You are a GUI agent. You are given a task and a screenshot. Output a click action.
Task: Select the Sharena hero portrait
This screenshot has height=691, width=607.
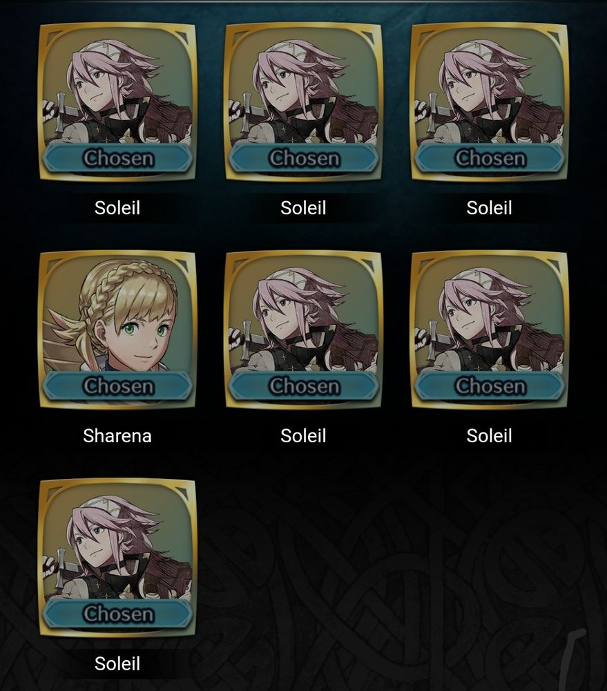tap(117, 330)
